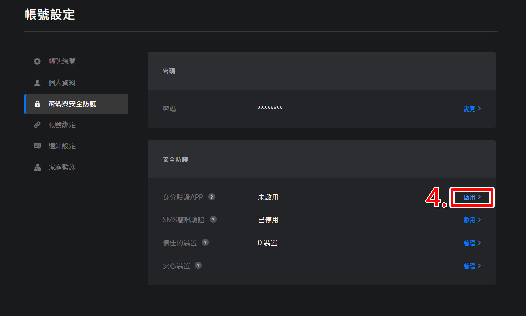This screenshot has width=526, height=316.
Task: Select the 密碼與安全防護 menu item
Action: coord(76,104)
